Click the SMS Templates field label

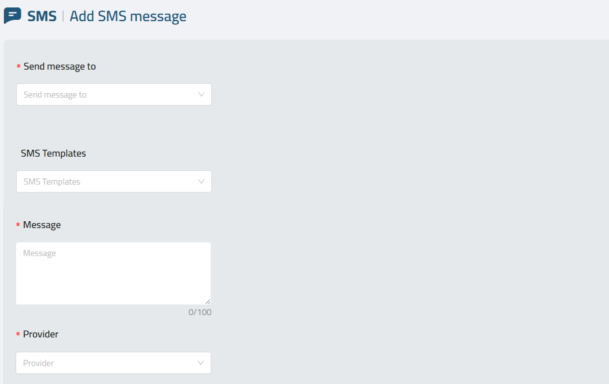pyautogui.click(x=53, y=153)
